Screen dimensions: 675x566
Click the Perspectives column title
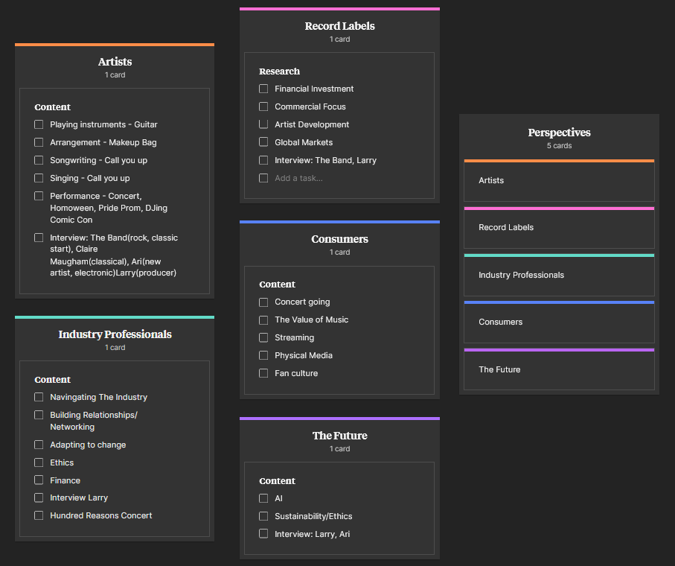coord(559,133)
